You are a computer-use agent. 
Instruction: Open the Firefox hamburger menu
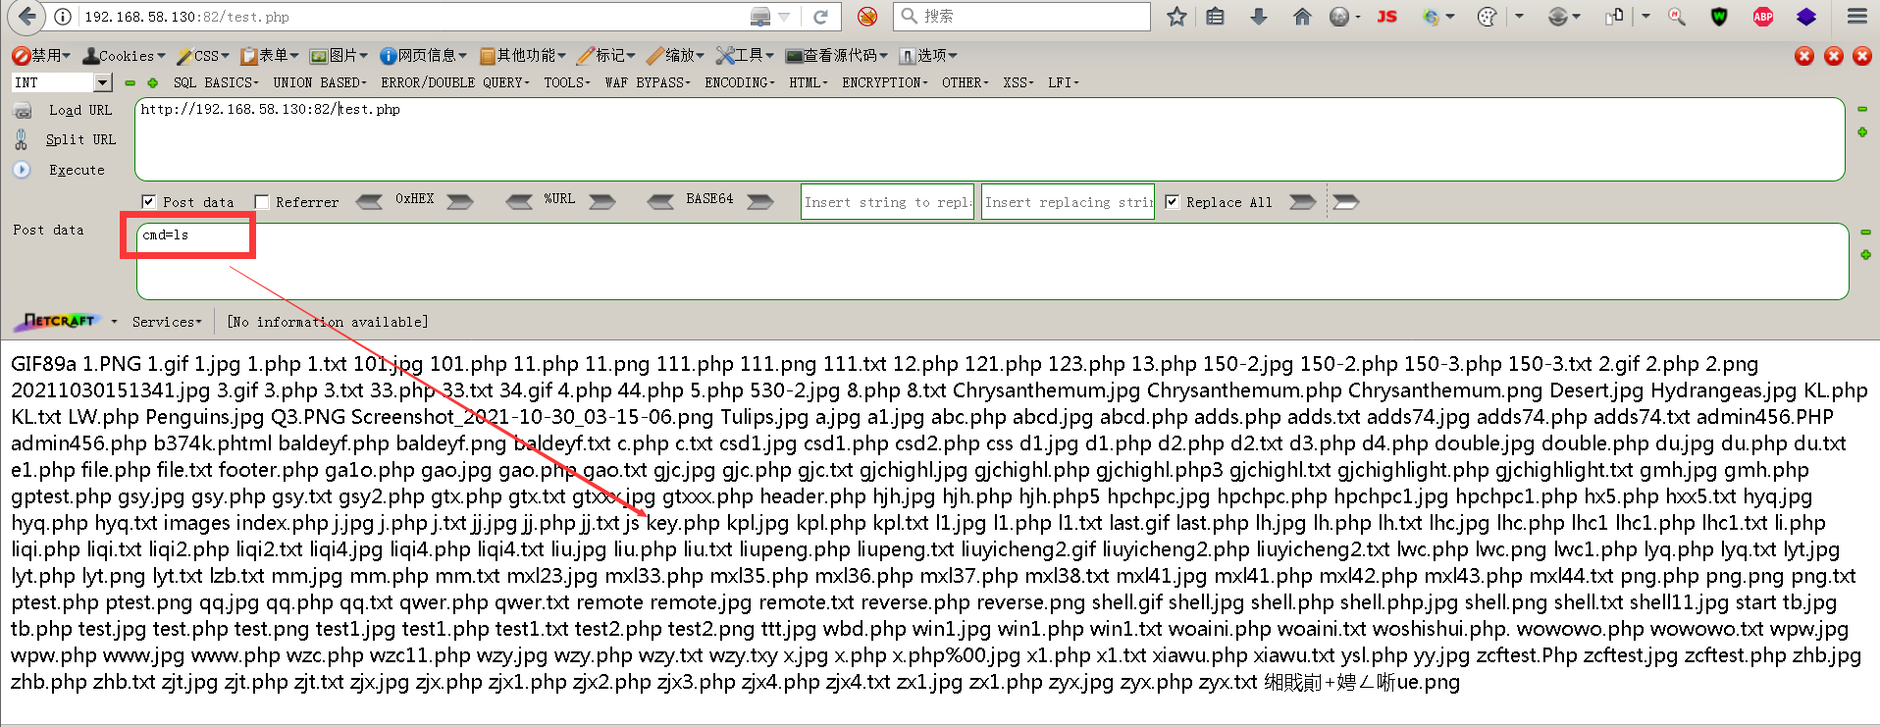1857,17
